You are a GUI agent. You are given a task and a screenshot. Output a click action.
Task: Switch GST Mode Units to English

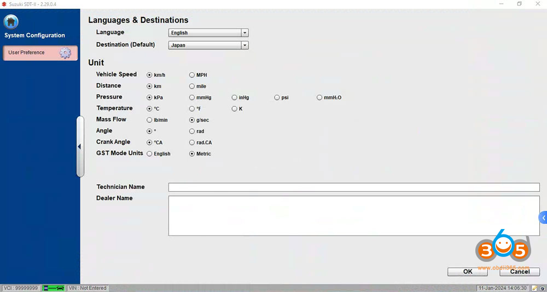click(x=149, y=154)
